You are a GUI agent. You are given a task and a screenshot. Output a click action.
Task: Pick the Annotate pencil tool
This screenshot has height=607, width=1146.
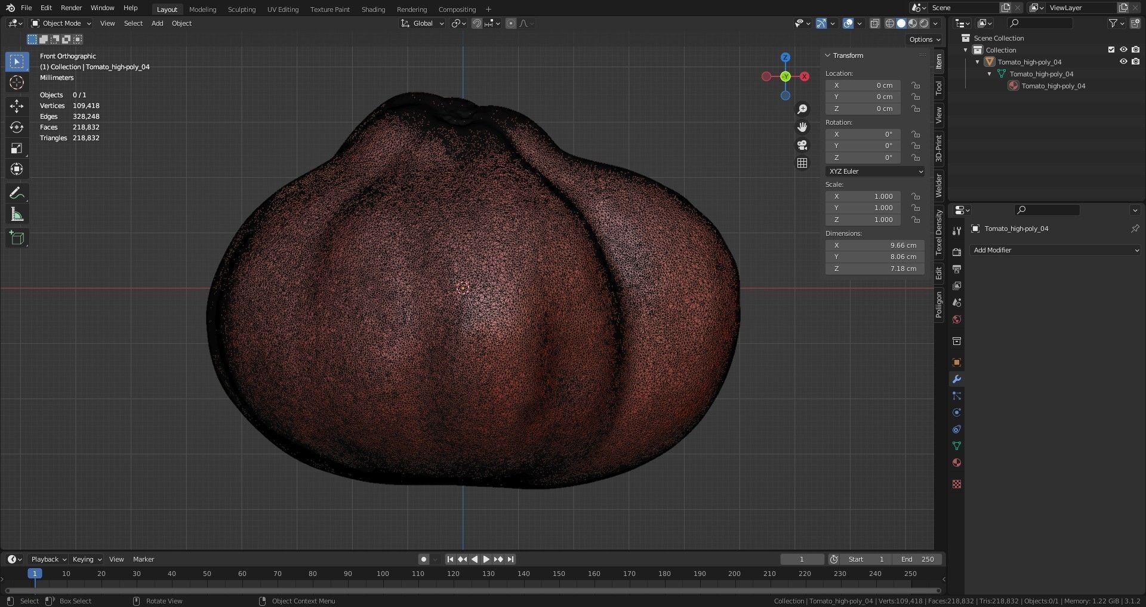click(x=17, y=193)
